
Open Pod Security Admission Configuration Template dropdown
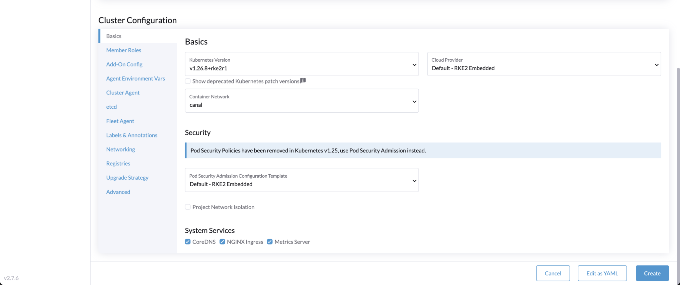coord(301,180)
